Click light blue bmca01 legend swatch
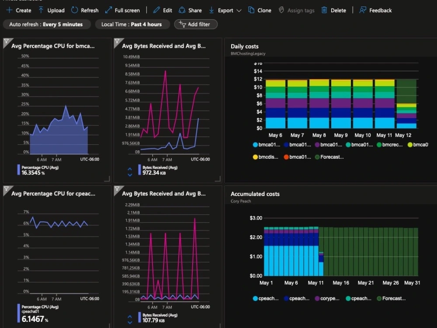The image size is (437, 328). (255, 145)
